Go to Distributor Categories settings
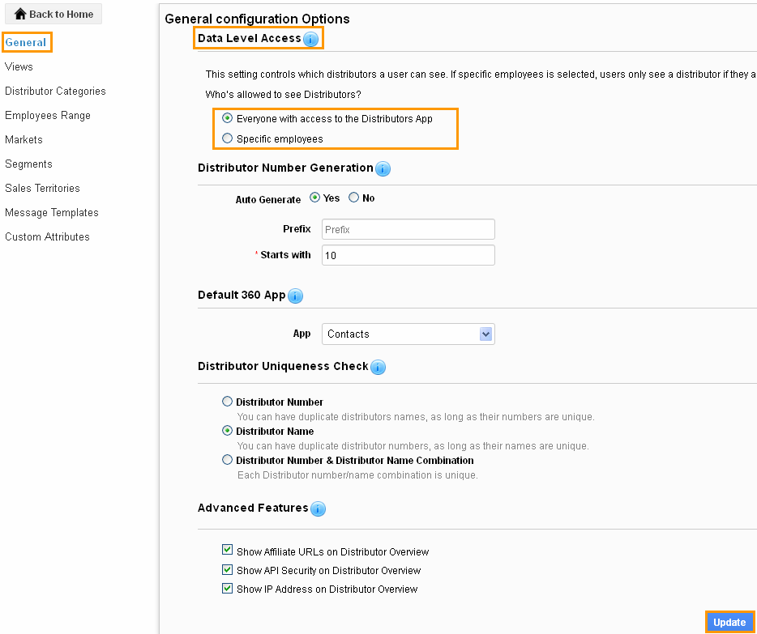This screenshot has height=634, width=757. coord(55,91)
